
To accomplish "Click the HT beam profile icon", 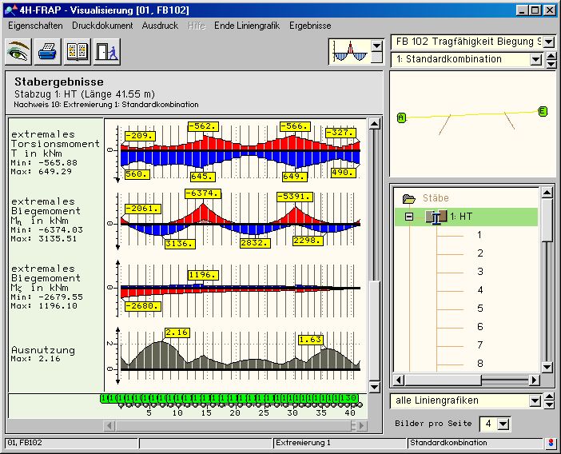I will (x=436, y=217).
